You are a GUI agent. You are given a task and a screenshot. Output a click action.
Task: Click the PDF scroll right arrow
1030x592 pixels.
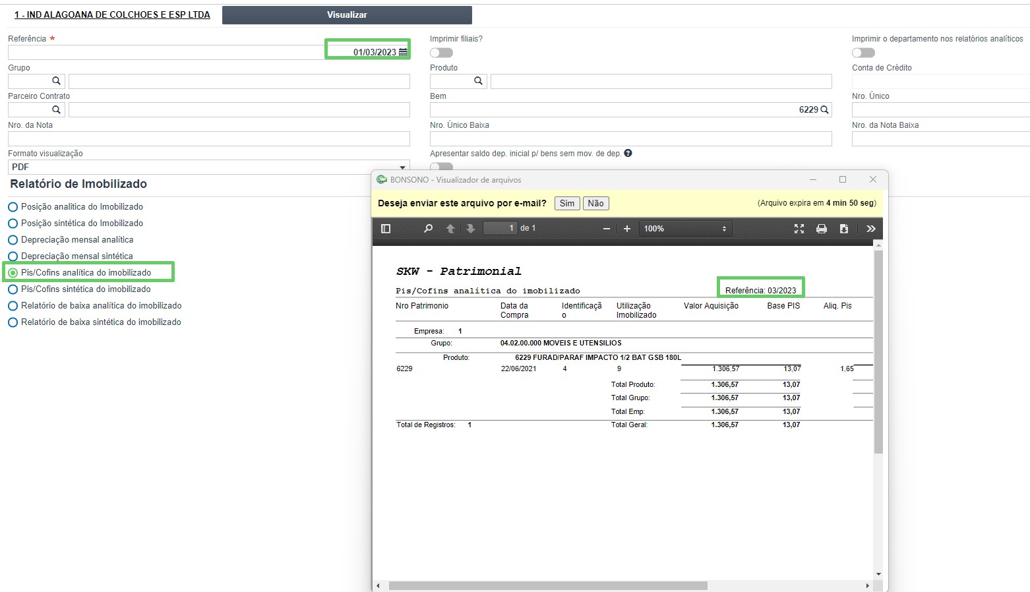coord(867,585)
